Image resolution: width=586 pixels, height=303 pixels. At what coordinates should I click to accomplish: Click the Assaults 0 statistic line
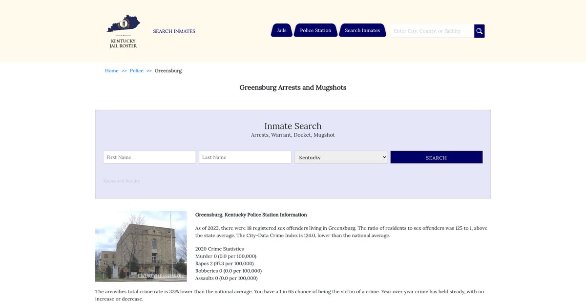click(x=227, y=278)
